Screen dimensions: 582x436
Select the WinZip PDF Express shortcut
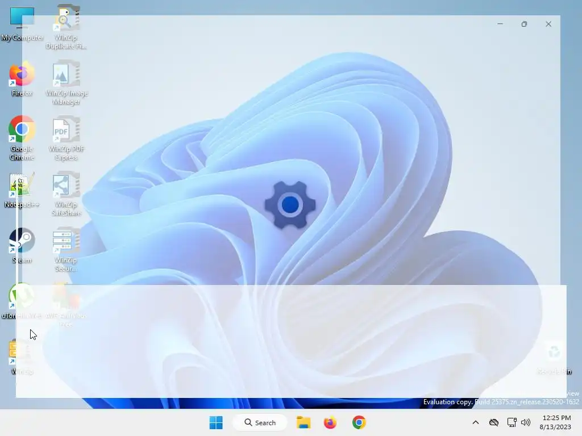tap(66, 138)
